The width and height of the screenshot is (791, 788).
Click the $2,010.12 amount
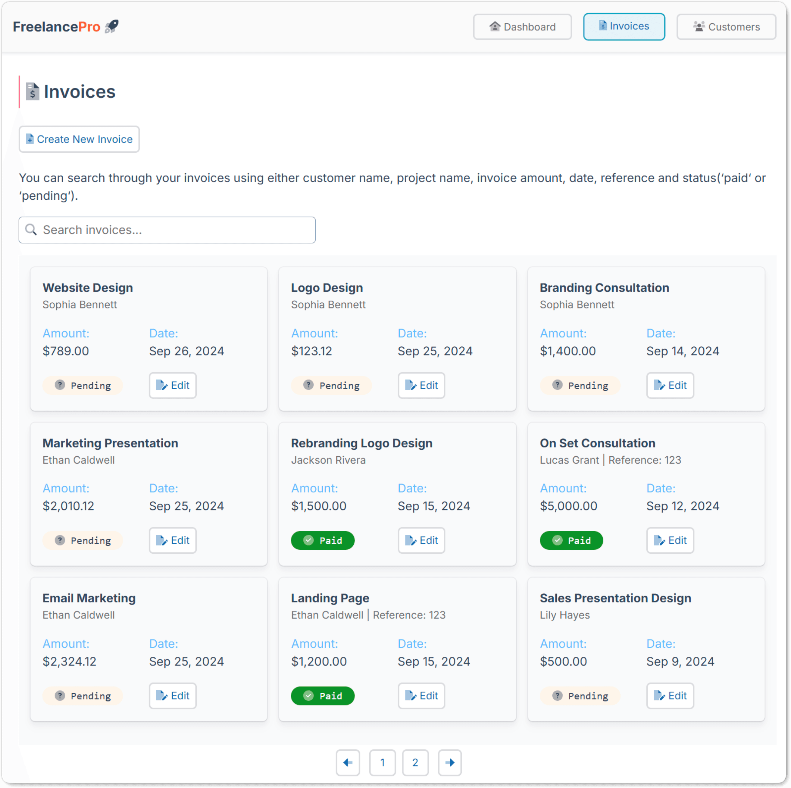[x=68, y=506]
